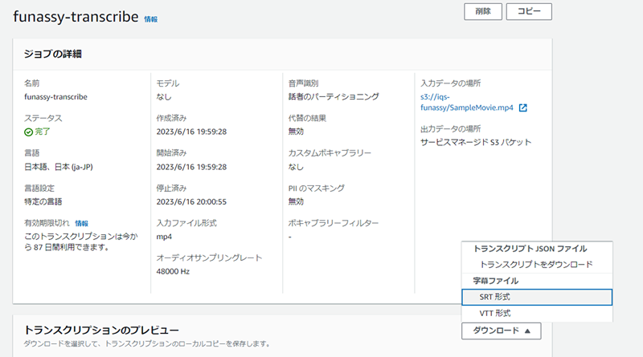Click the 48000 Hz sampling rate value
643x357 pixels.
[x=173, y=271]
